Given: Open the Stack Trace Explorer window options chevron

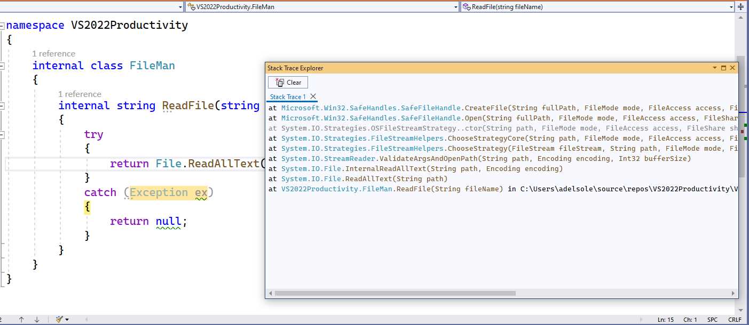Looking at the screenshot, I should [715, 68].
